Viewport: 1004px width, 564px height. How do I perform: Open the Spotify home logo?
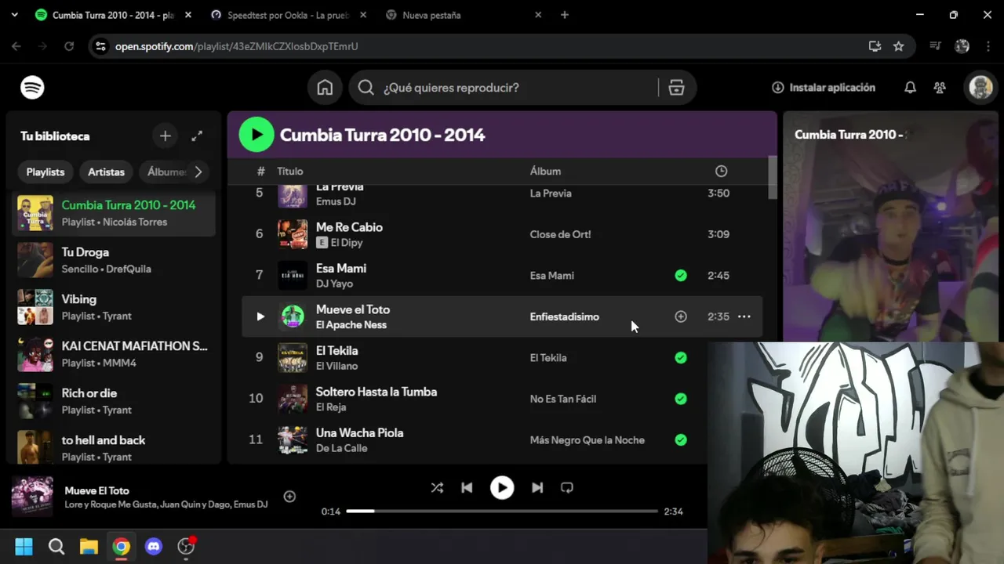click(x=32, y=88)
